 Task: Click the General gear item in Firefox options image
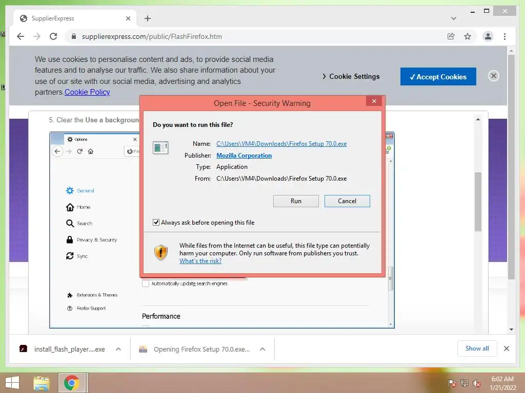80,190
